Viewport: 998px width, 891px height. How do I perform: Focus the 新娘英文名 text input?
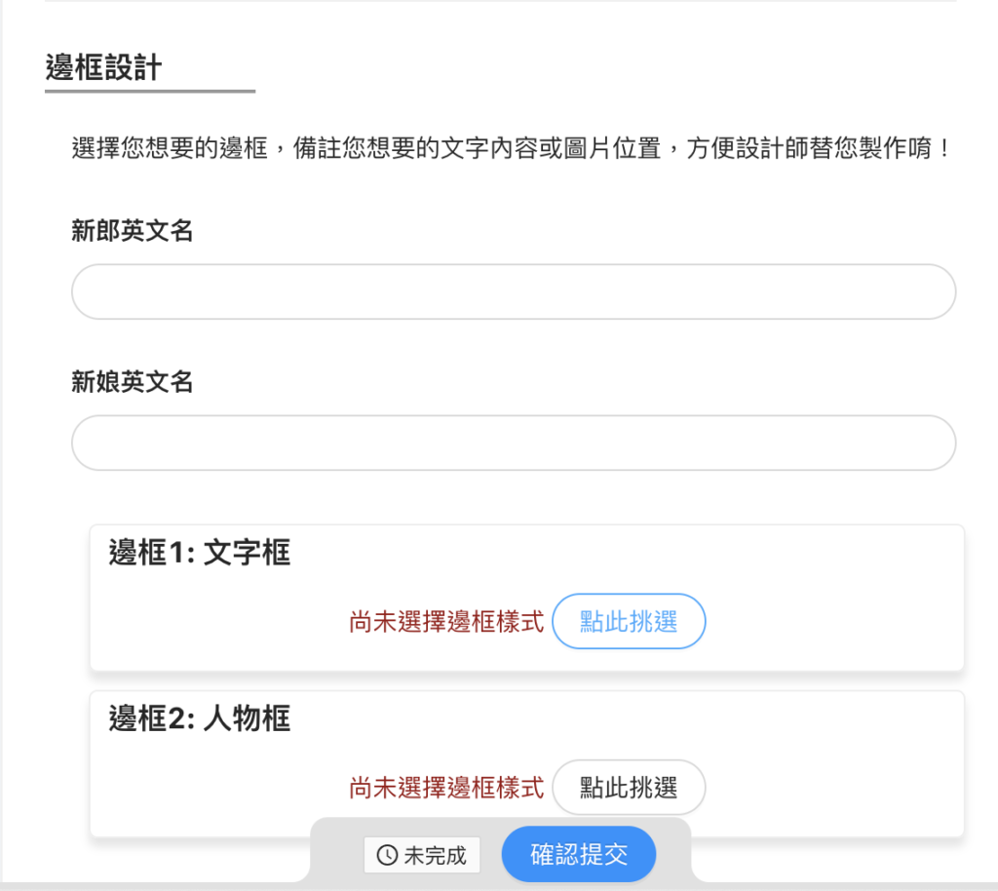(x=514, y=443)
